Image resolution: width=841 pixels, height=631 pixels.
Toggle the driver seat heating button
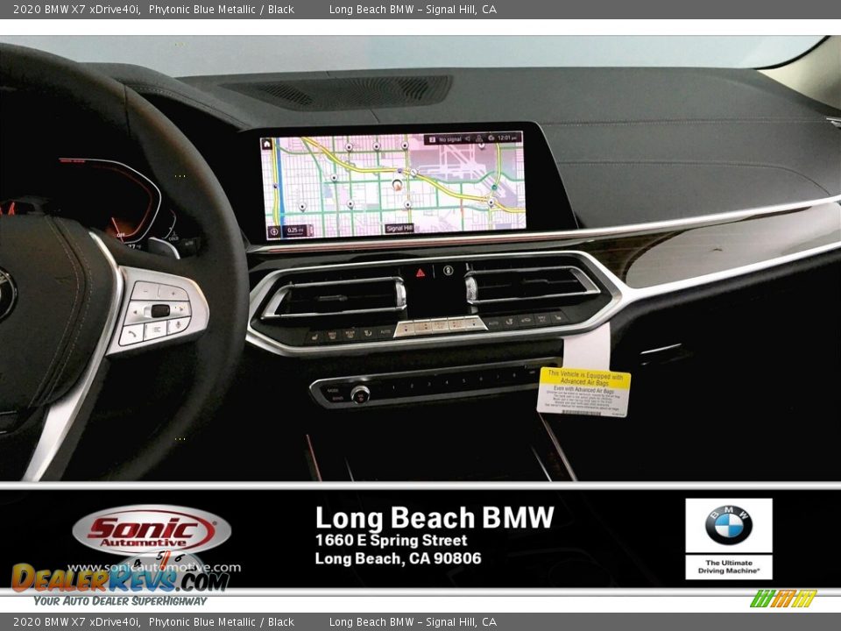tap(314, 337)
